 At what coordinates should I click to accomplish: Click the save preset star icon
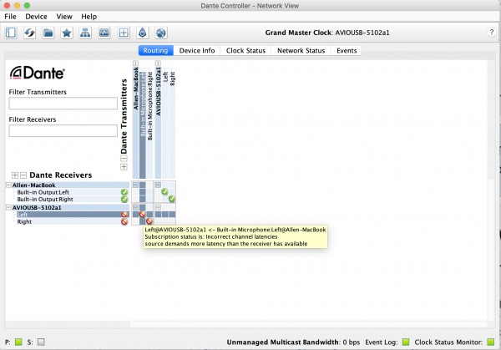tap(67, 33)
